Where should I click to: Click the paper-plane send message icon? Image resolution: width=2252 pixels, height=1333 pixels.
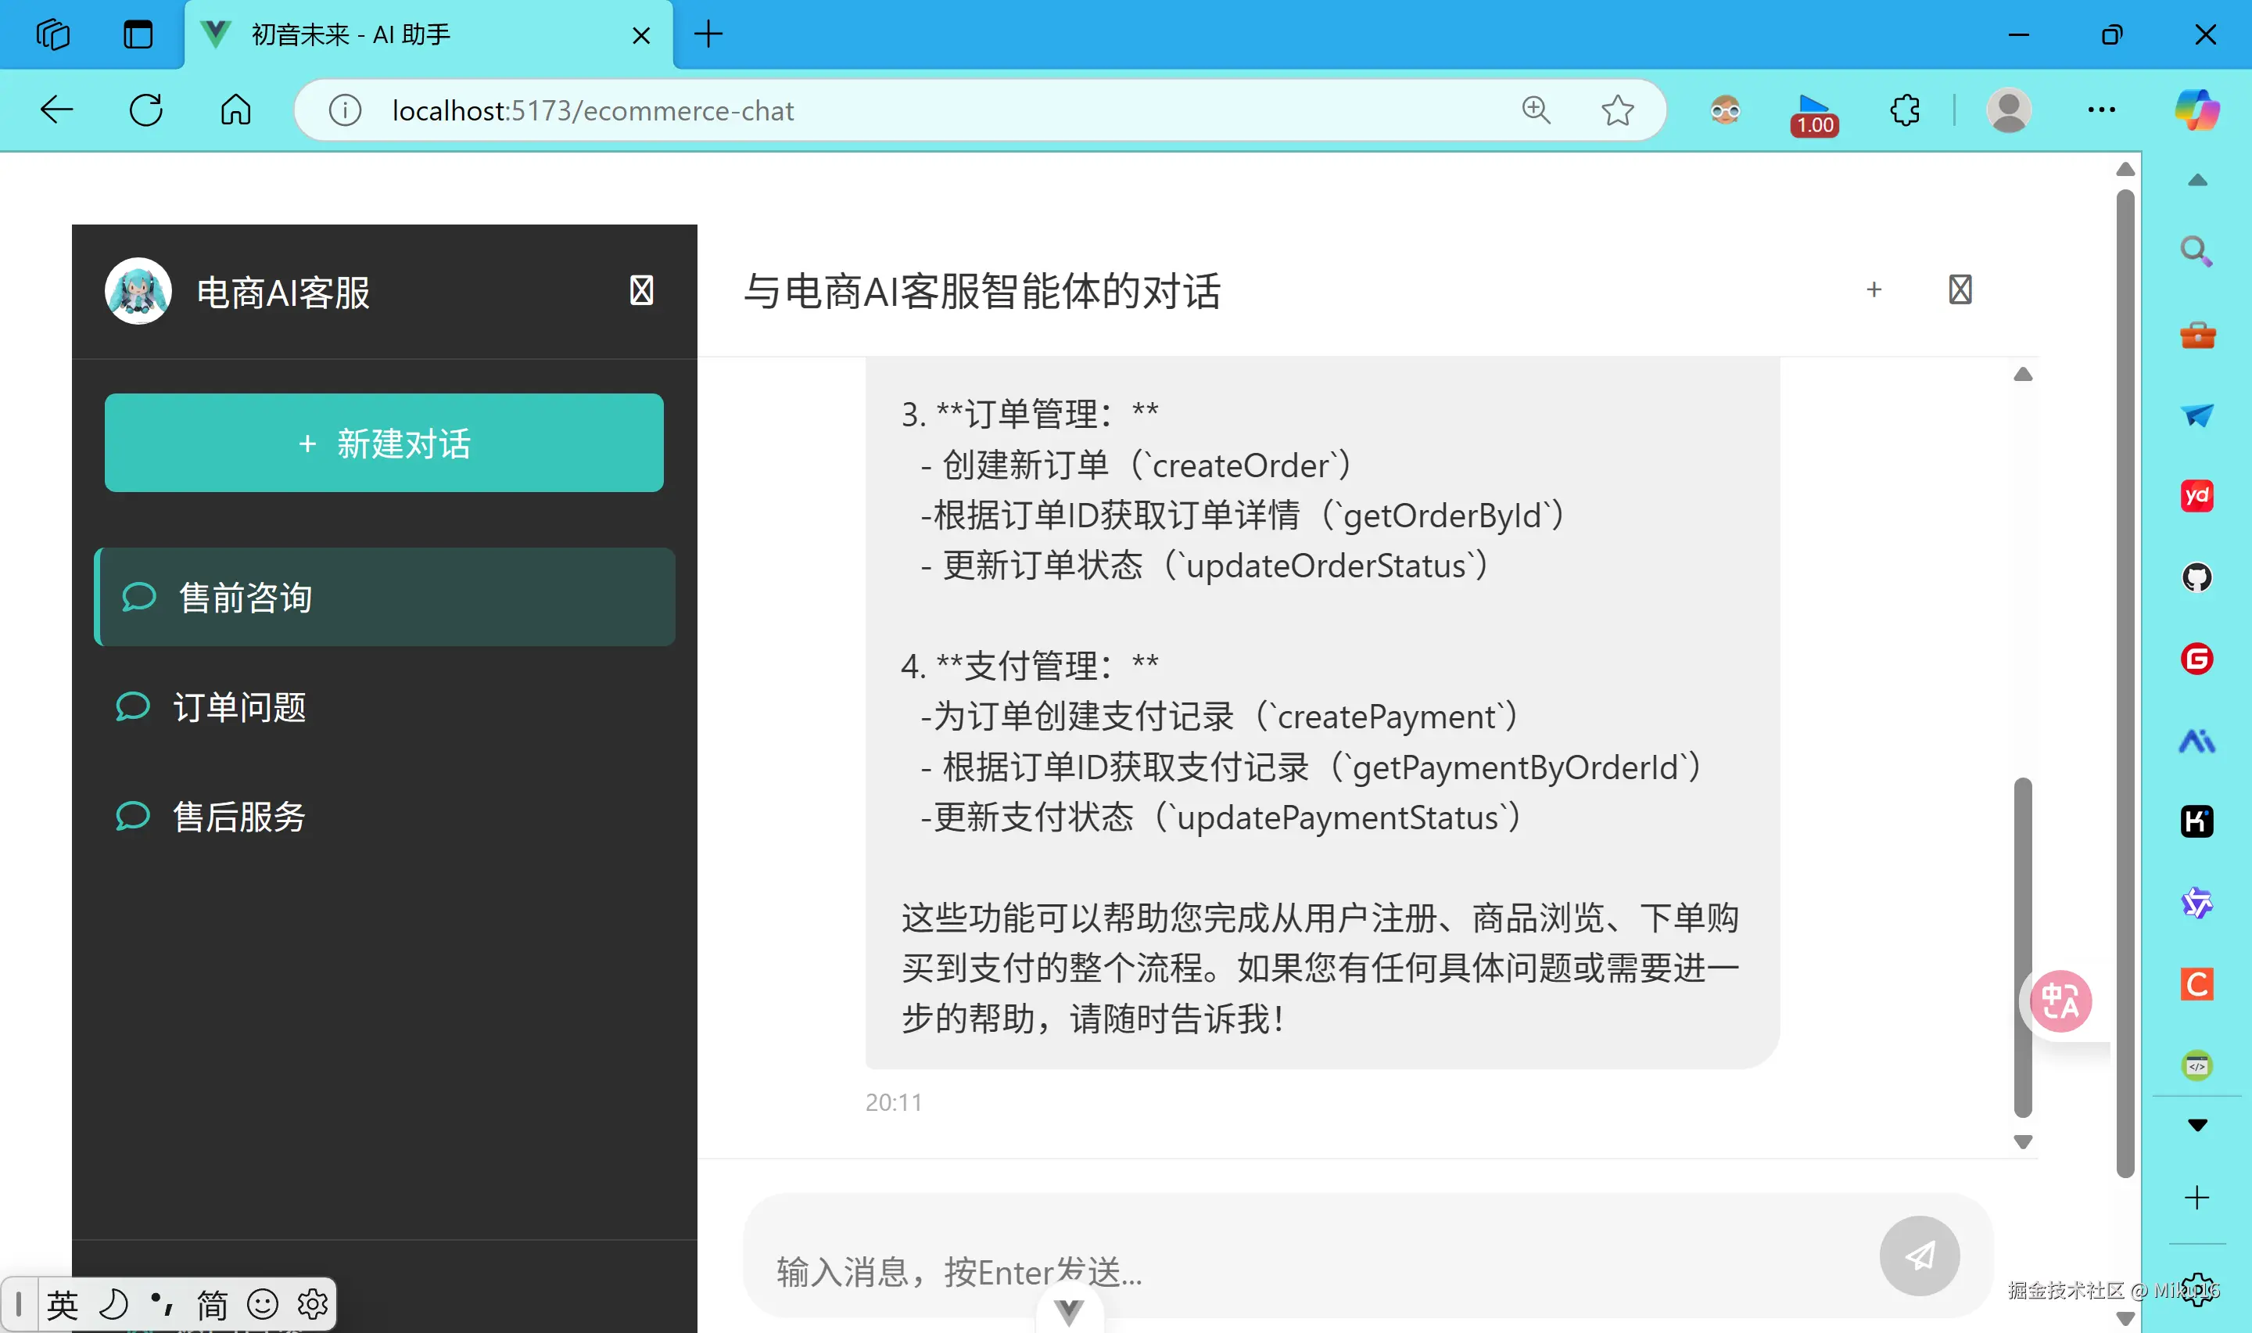1920,1256
